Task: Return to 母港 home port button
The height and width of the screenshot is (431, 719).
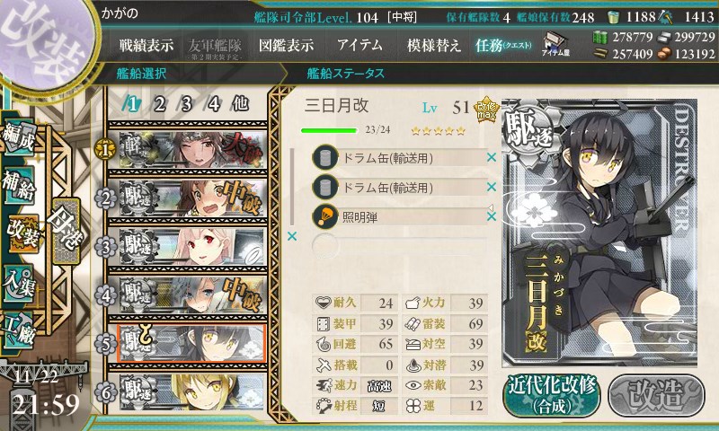Action: (x=67, y=231)
